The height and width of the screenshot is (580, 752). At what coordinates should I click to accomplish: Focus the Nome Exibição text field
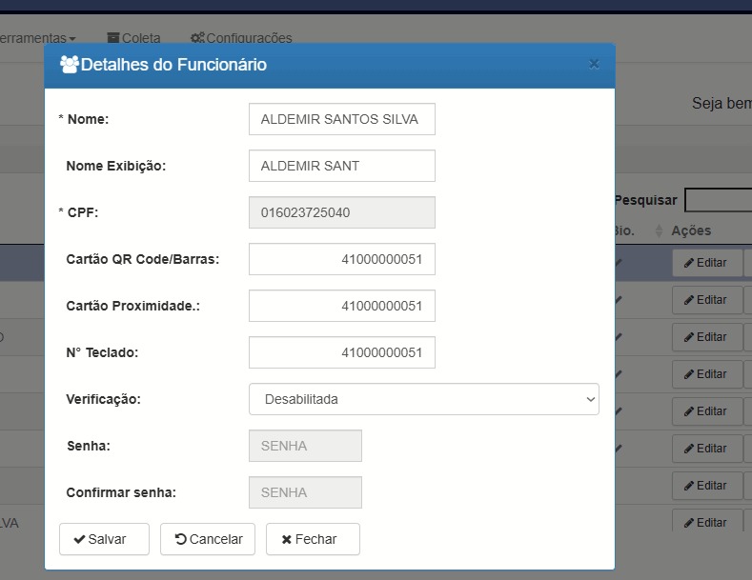tap(341, 166)
